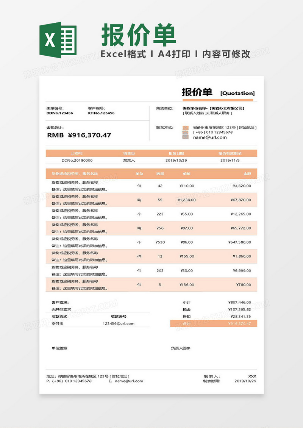Select subtotal value ¥807,446.00
303x428 pixels.
(x=240, y=302)
